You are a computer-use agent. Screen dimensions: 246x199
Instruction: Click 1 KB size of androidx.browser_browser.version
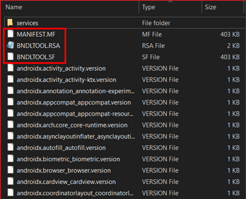tap(233, 171)
